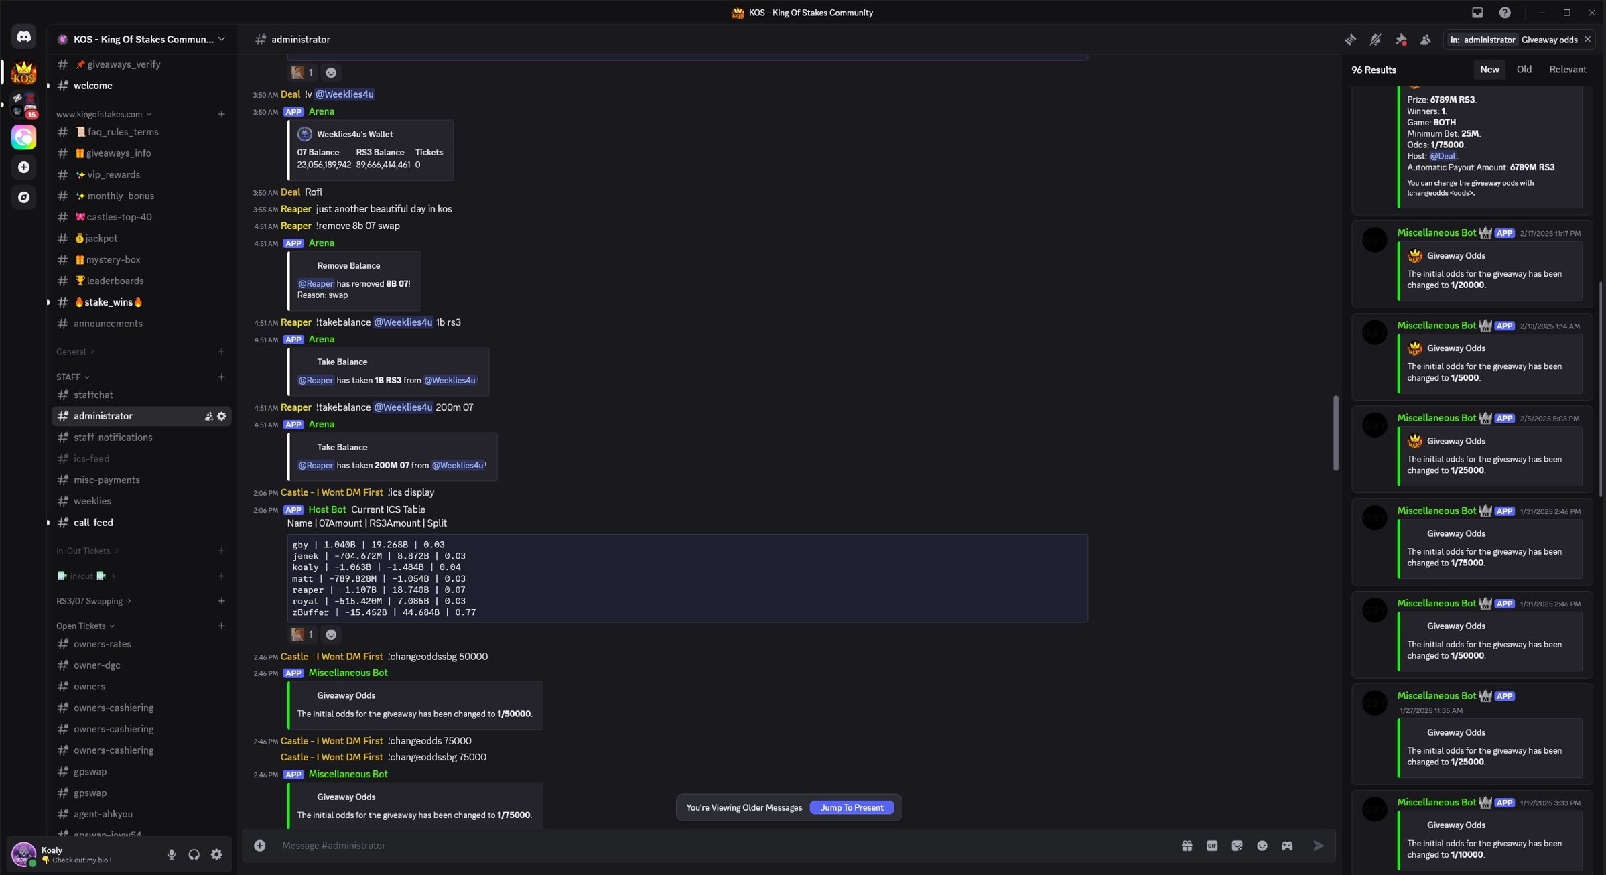Collapse the STAFF category

[x=72, y=377]
